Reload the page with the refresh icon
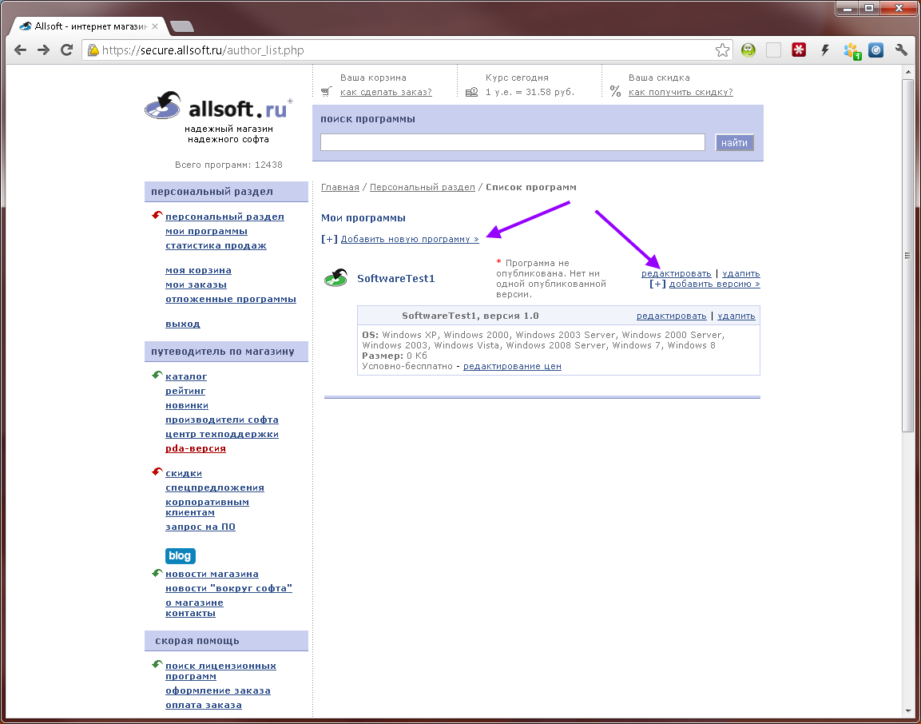The width and height of the screenshot is (921, 724). click(66, 50)
